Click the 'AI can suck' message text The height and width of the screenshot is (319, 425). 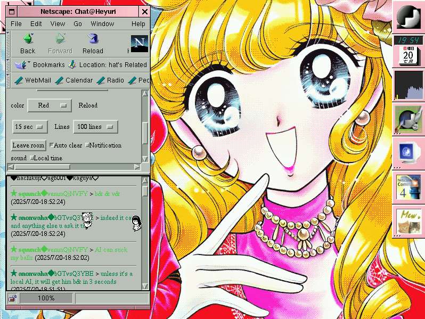[x=111, y=250]
